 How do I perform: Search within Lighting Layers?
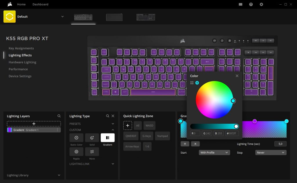(x=59, y=116)
